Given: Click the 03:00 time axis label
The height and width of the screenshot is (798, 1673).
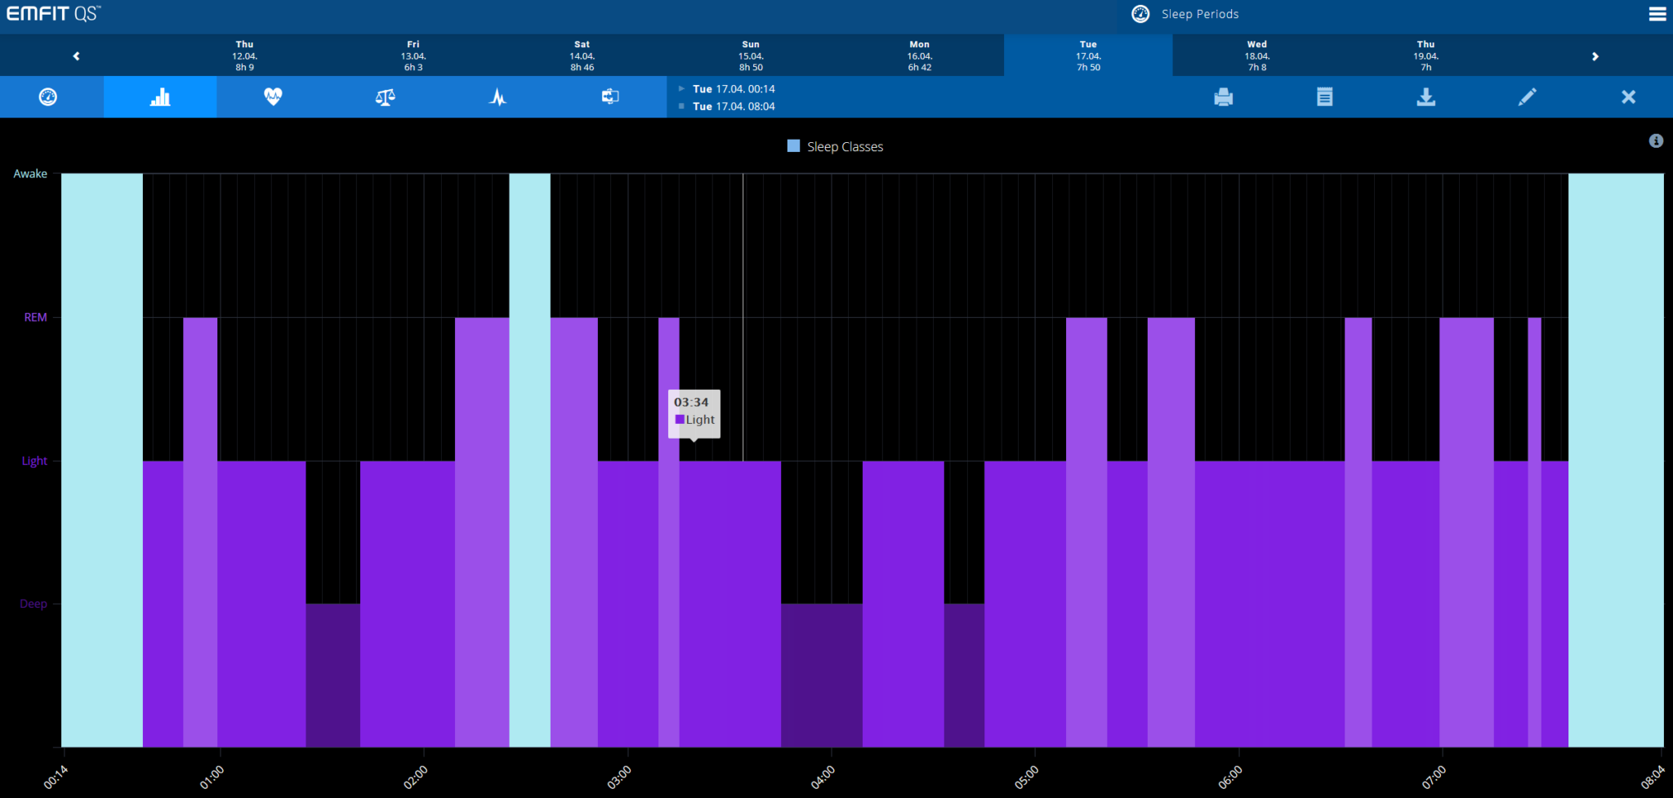Looking at the screenshot, I should [619, 778].
